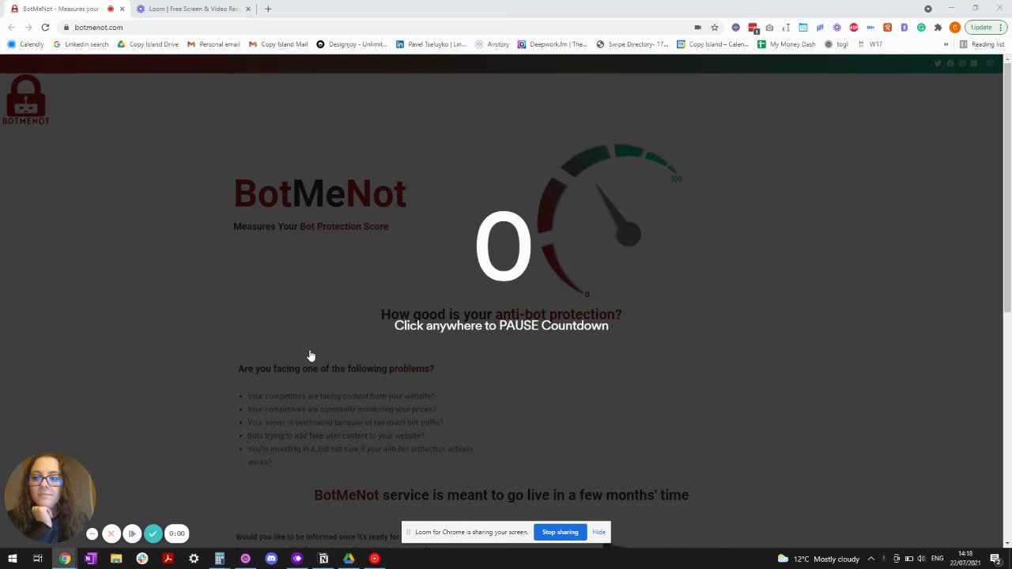Click the AdBlock Plus extension icon
Viewport: 1012px width, 569px height.
click(x=854, y=28)
